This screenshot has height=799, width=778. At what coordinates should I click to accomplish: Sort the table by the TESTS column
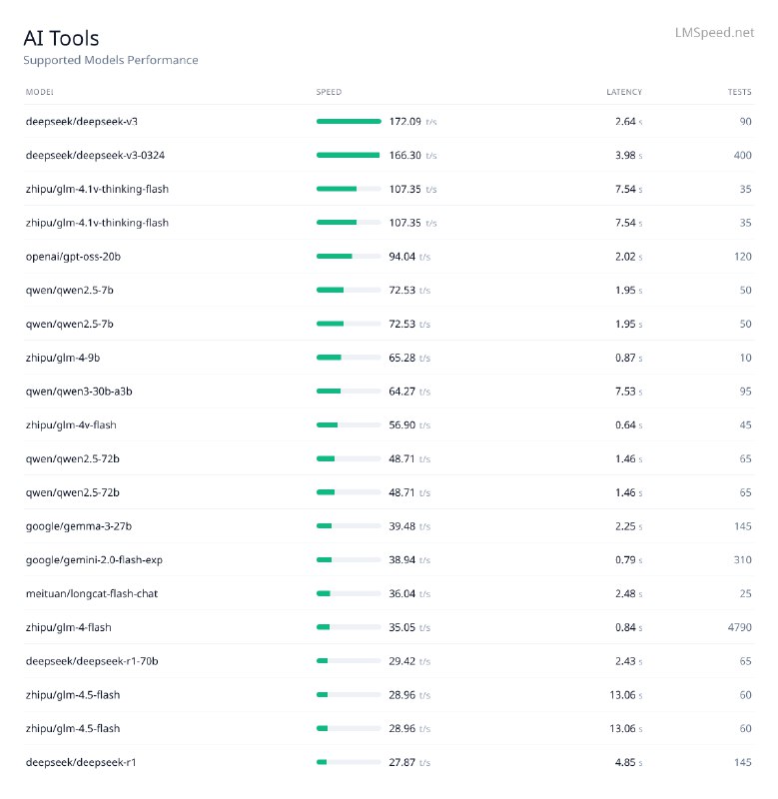[x=743, y=92]
